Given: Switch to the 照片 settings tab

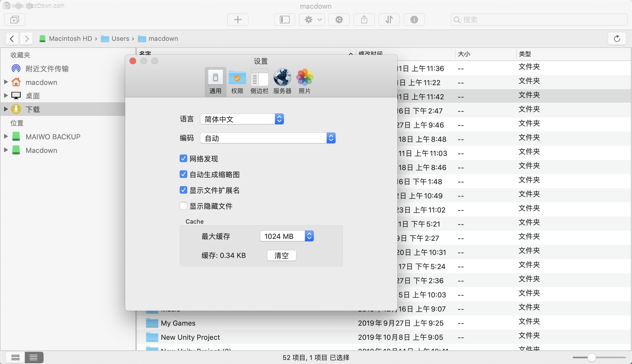Looking at the screenshot, I should 305,82.
